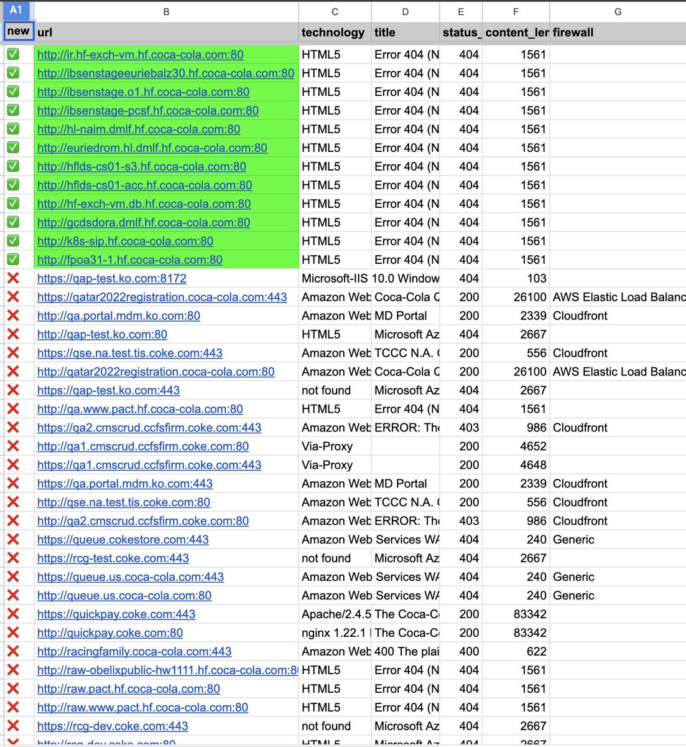Click check mark next to ibsenstage.o1.hf.coca-cola.com

(x=12, y=92)
